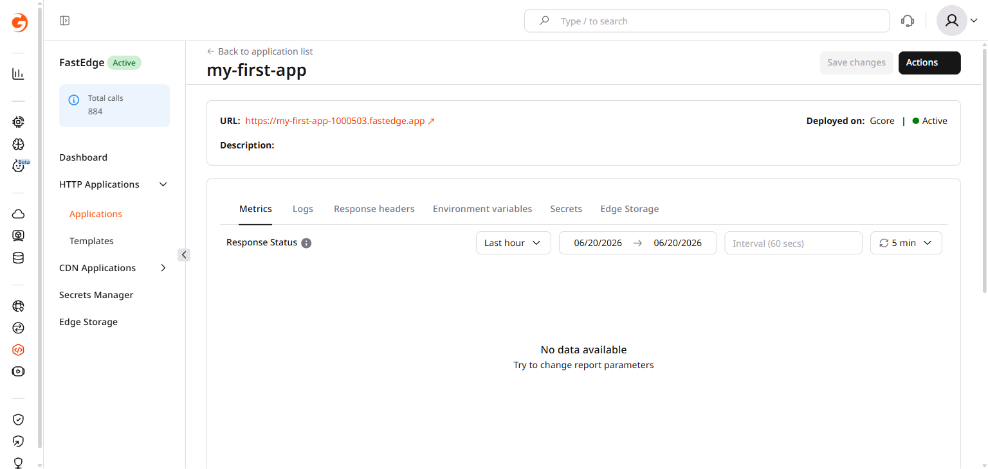Toggle the sidebar panel icon at top

point(64,21)
